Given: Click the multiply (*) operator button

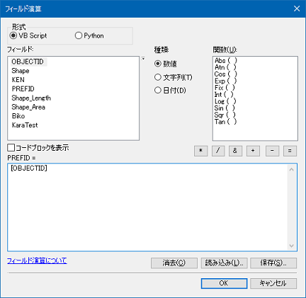Looking at the screenshot, I should pos(200,151).
